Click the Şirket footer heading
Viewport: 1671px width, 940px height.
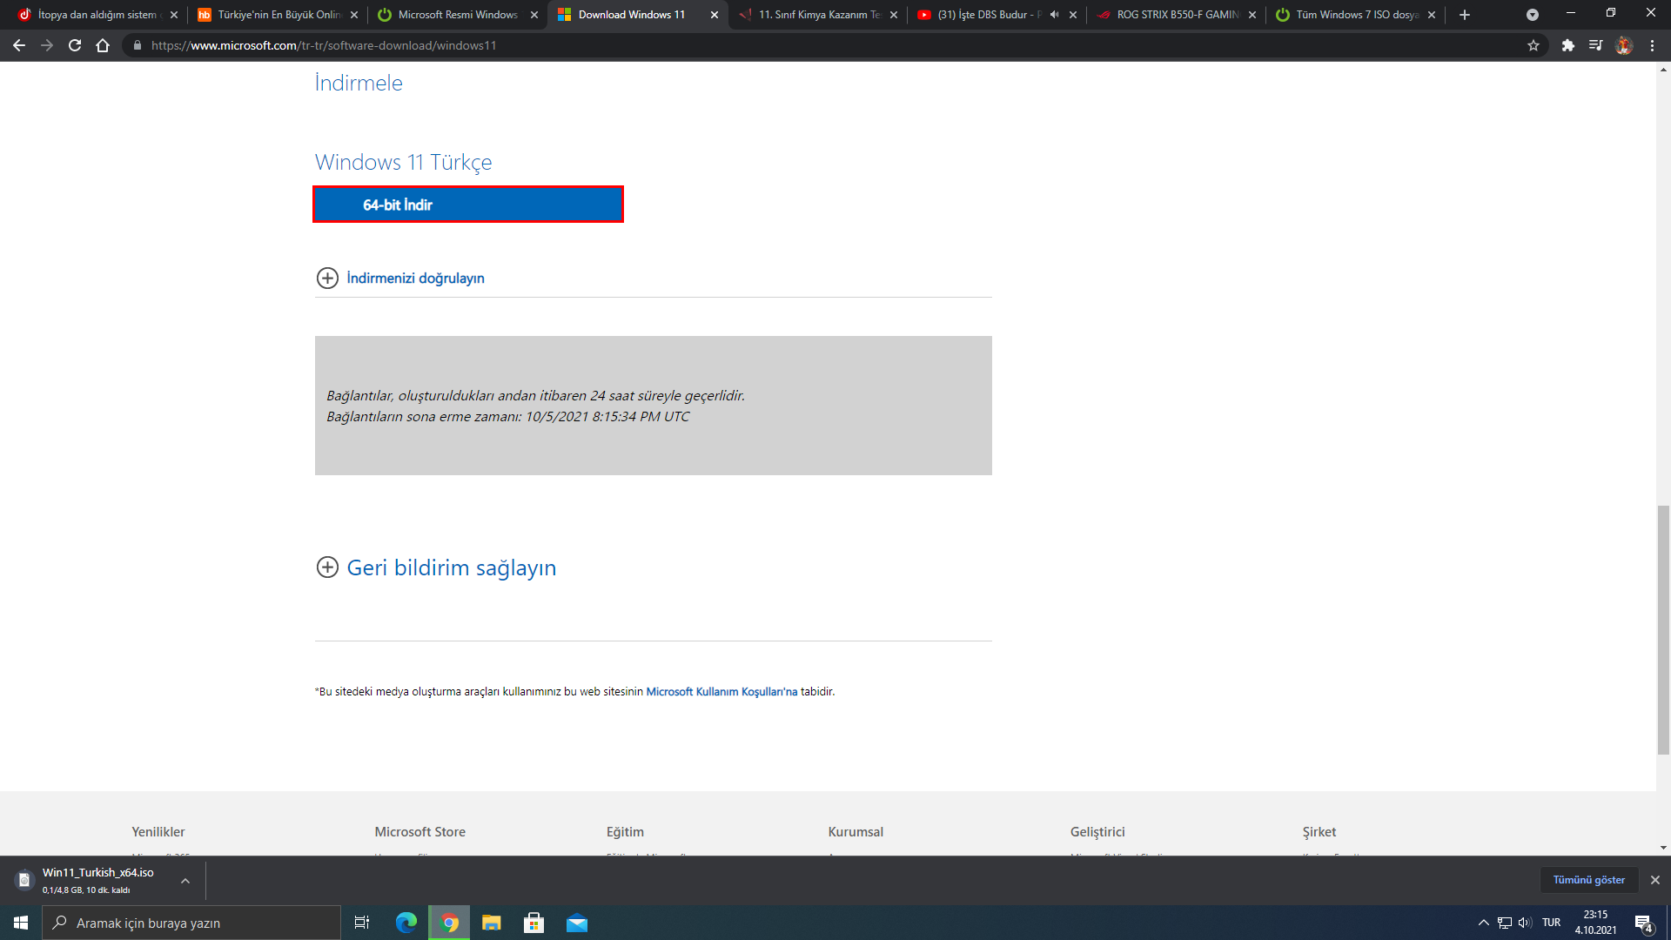(x=1319, y=832)
